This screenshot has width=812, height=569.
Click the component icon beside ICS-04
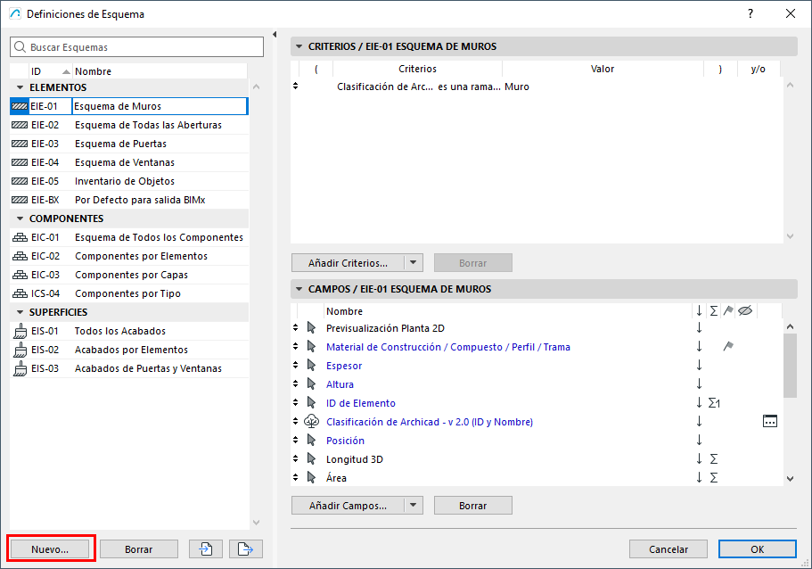tap(20, 293)
